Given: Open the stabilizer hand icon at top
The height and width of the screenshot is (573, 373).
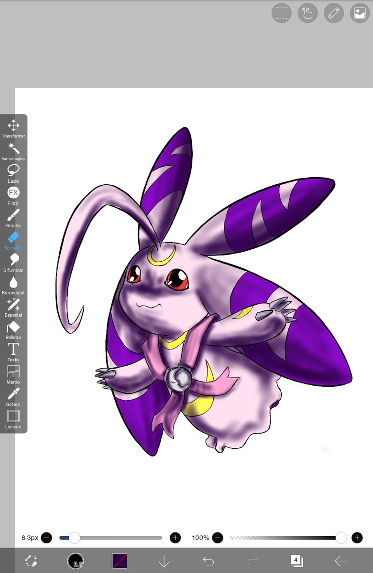Looking at the screenshot, I should [x=307, y=13].
